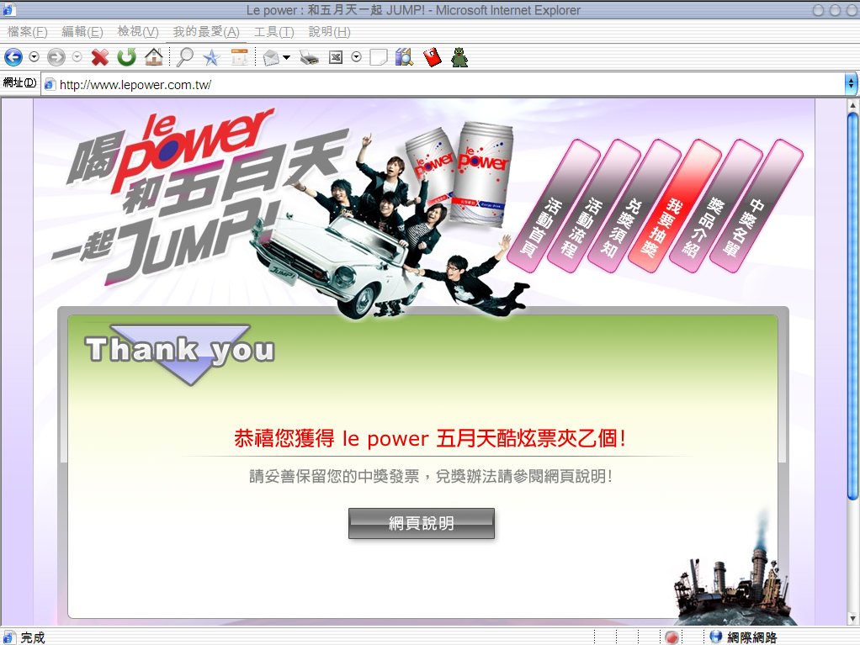Screen dimensions: 860x645
Task: Print the page with printer icon
Action: 310,57
